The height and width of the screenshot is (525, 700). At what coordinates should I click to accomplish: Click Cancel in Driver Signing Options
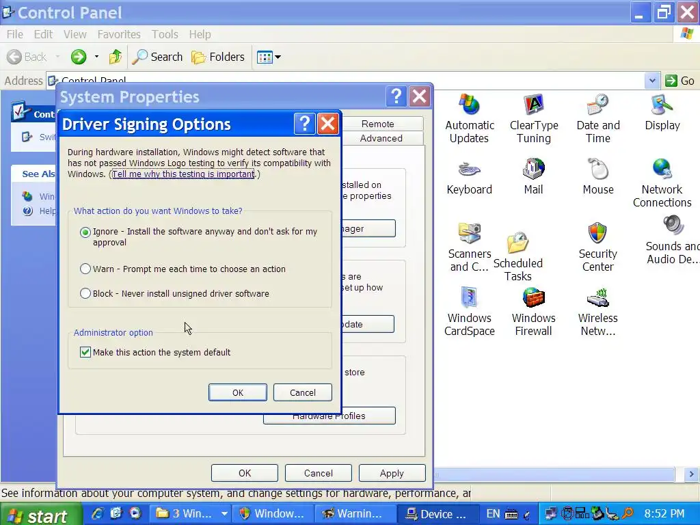pos(303,392)
